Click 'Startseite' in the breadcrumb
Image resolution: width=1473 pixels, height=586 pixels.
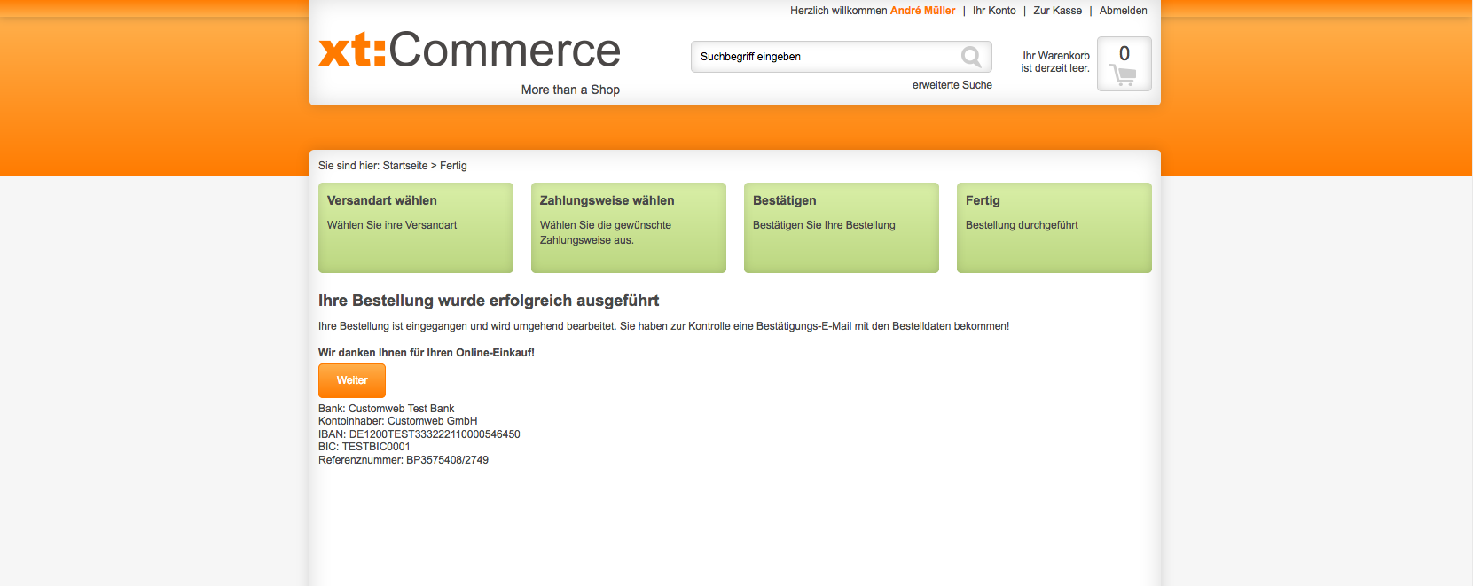[405, 166]
